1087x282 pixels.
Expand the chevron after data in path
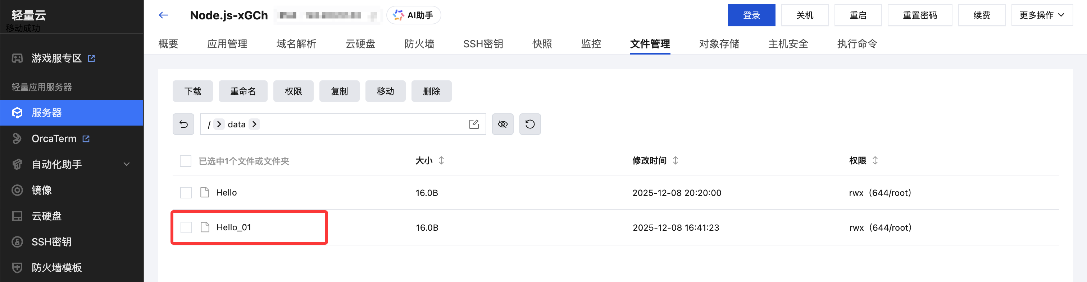pyautogui.click(x=254, y=124)
